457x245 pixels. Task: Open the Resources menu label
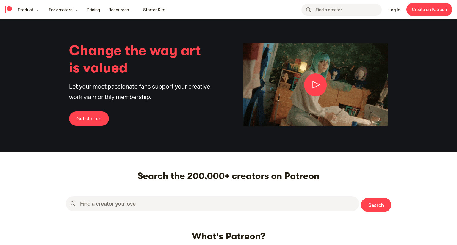pos(119,10)
